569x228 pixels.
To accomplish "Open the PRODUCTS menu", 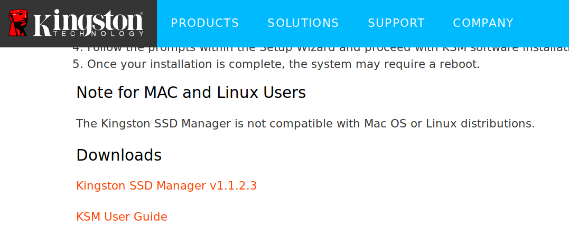I will (x=205, y=23).
